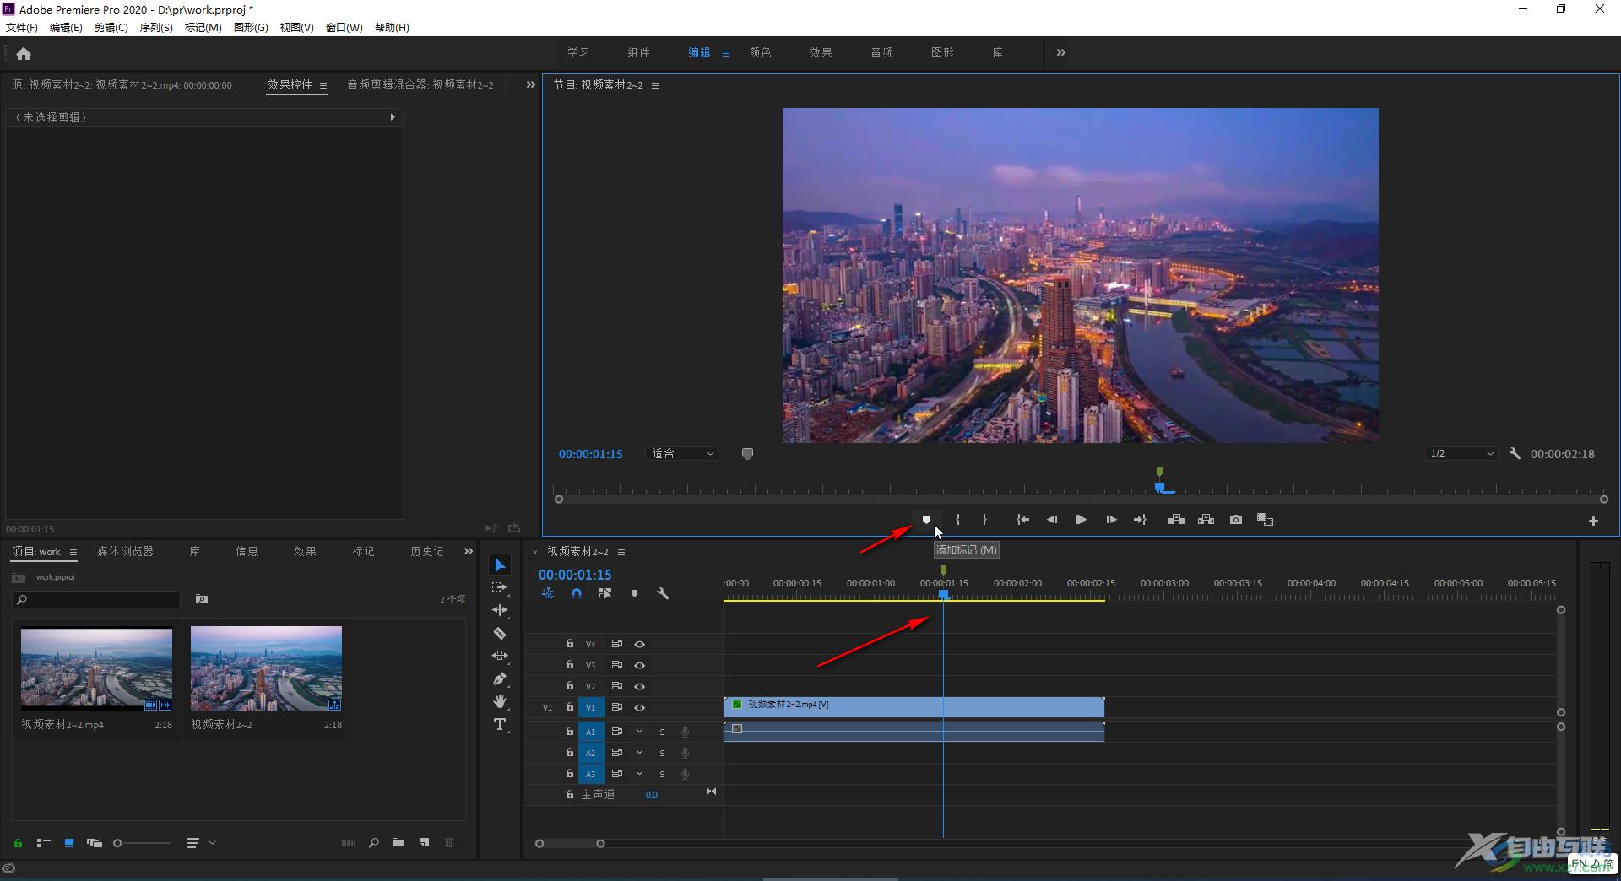Select the Hand tool
Image resolution: width=1621 pixels, height=881 pixels.
coord(500,701)
